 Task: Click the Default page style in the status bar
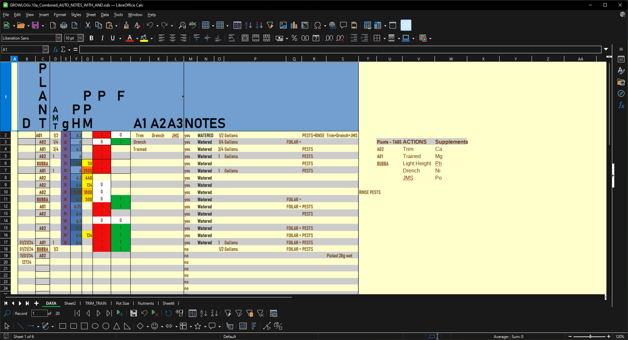pyautogui.click(x=230, y=336)
